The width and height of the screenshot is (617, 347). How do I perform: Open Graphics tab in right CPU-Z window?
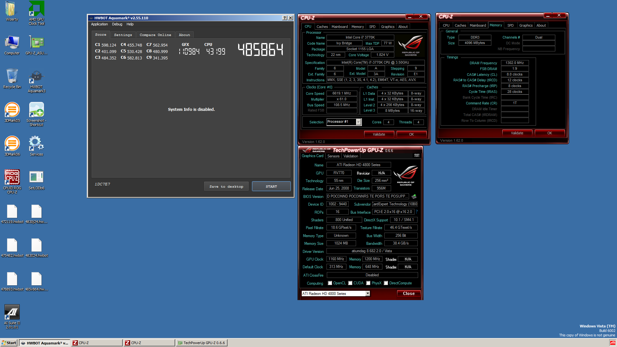coord(526,25)
